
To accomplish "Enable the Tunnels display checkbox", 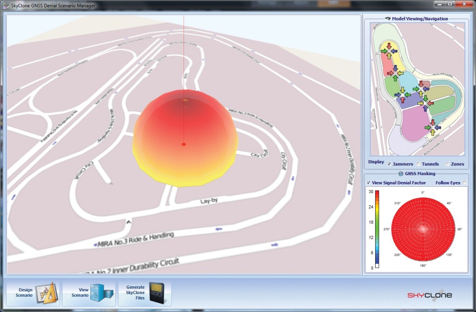I will [418, 164].
